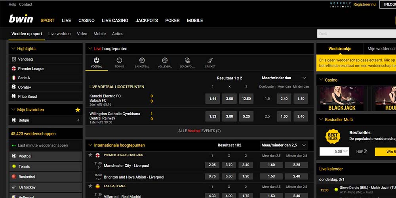Select the Tennis sport icon tab

[x=119, y=63]
